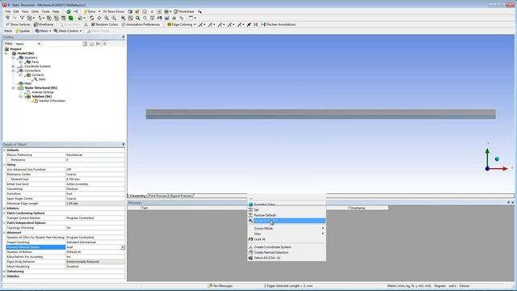Select Connections tree item
This screenshot has height=291, width=517.
pos(32,70)
